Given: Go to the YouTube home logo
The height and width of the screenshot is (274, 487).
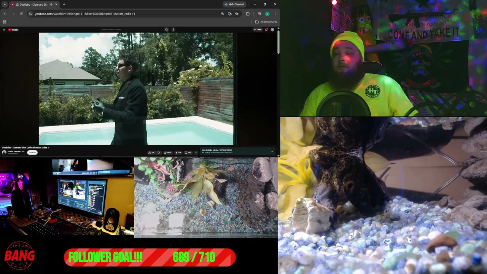Looking at the screenshot, I should [13, 30].
